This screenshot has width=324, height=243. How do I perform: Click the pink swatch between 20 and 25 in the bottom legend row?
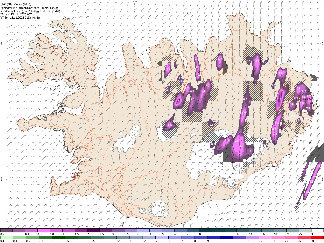point(292,237)
